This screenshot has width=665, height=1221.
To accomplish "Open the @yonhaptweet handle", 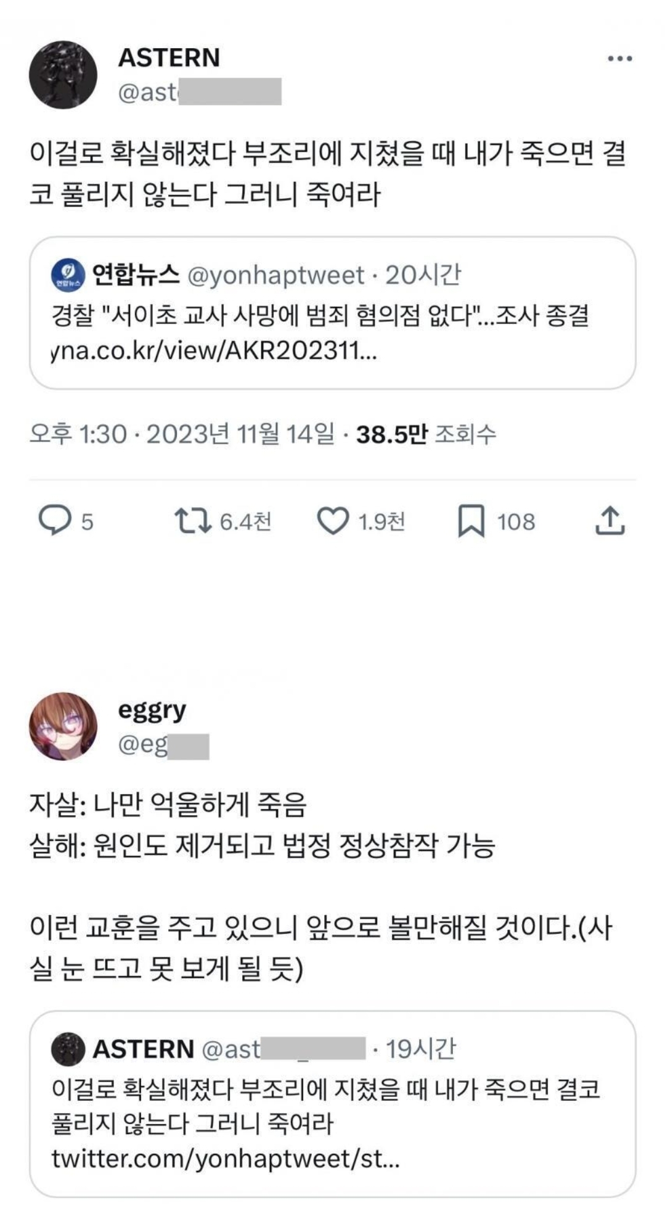I will (275, 275).
